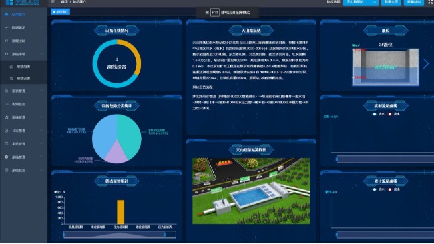Click the home icon for 站点简介 in sidebar
Screen dimensions: 434x244
coord(7,14)
